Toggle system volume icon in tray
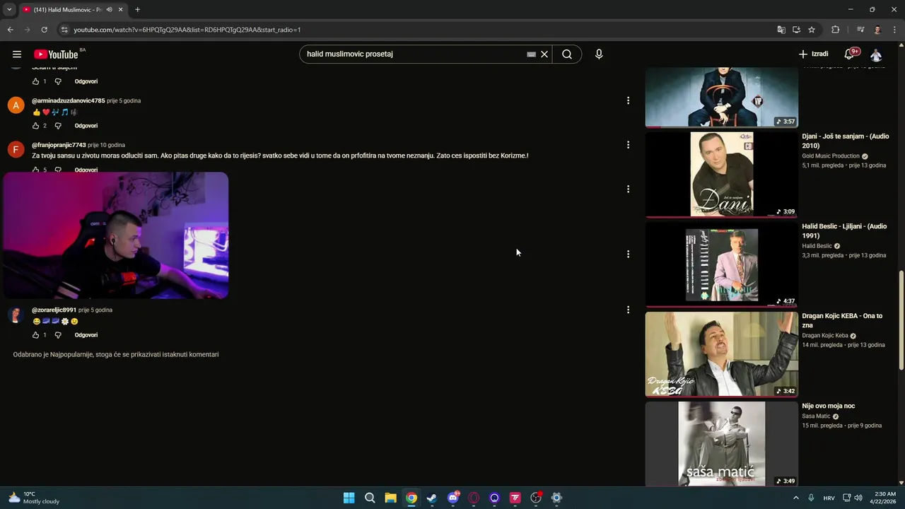905x509 pixels. 858,498
